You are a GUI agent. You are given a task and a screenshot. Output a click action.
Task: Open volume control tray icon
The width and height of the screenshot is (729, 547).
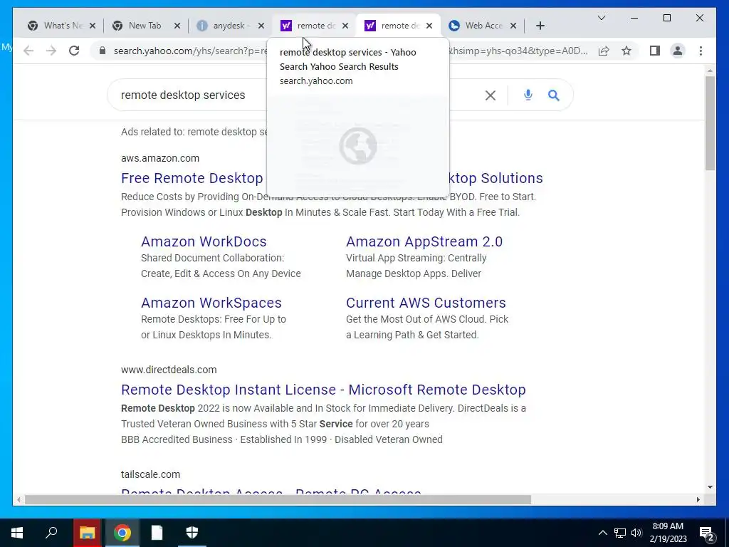click(x=636, y=533)
